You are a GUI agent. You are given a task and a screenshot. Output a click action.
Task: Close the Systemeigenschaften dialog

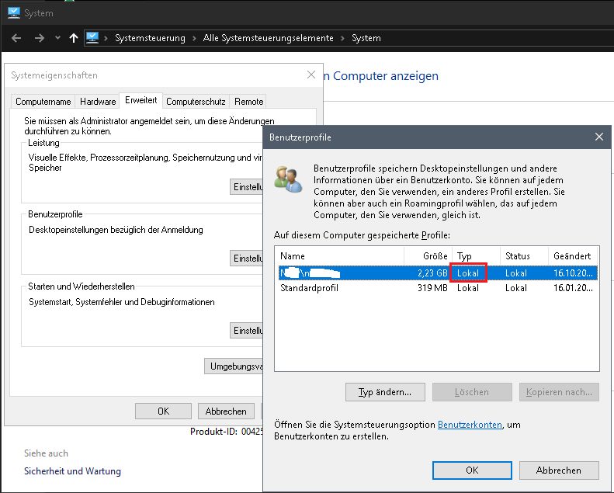point(311,75)
